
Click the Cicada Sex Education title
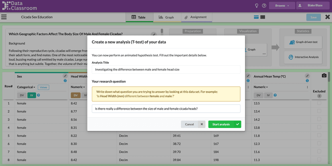37,17
